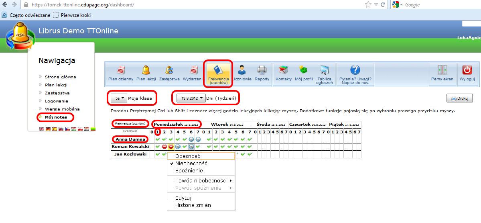Click the Google search input field
The image size is (481, 223).
[x=441, y=5]
